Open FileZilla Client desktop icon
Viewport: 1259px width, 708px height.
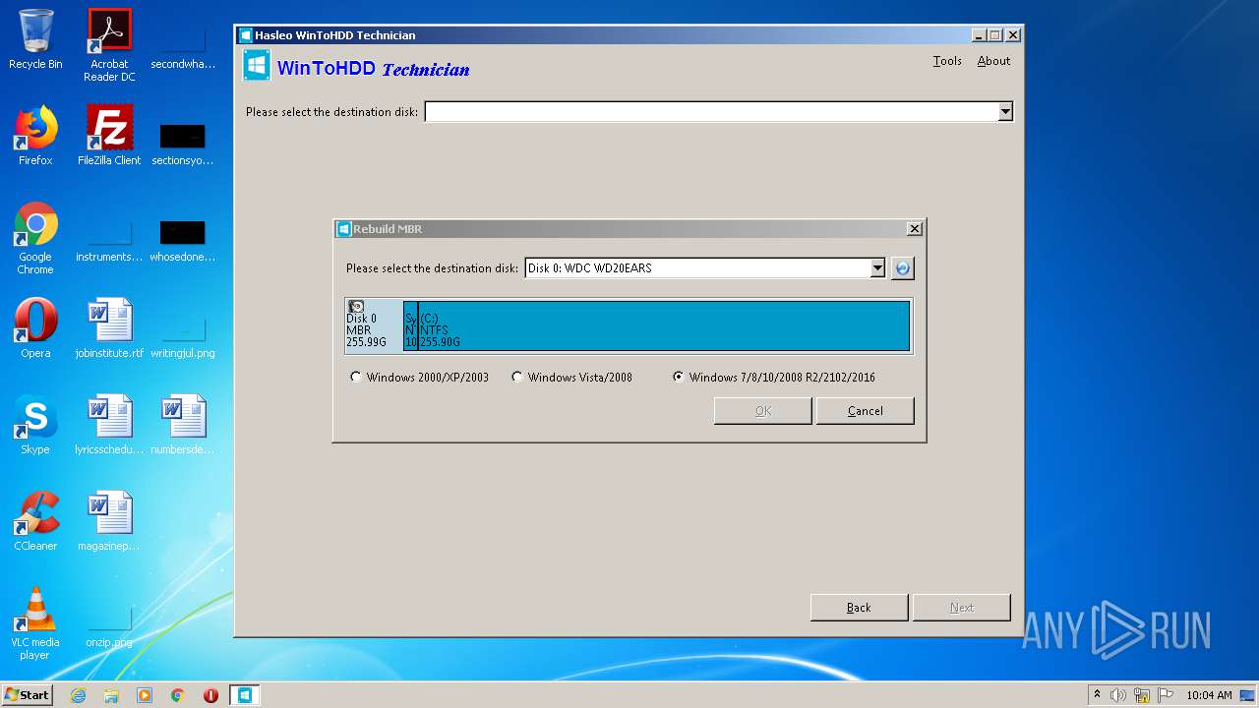[109, 136]
